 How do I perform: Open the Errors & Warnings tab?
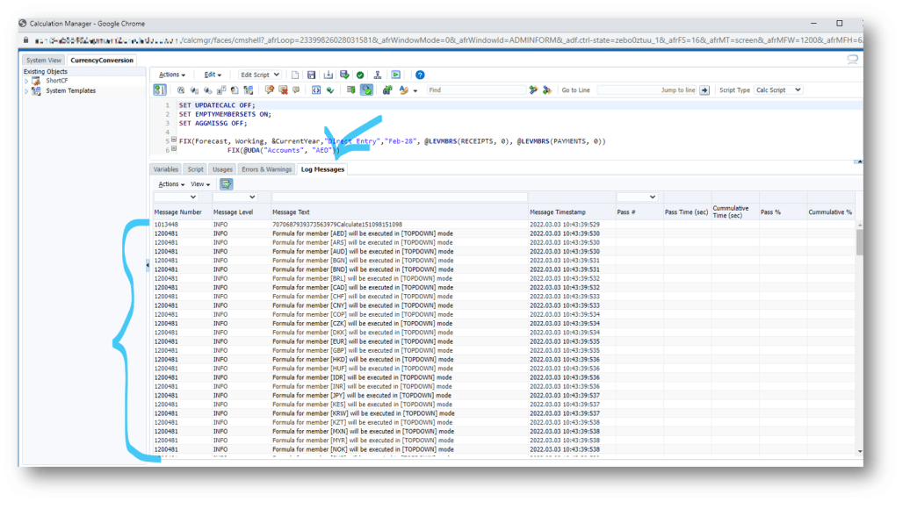click(266, 169)
